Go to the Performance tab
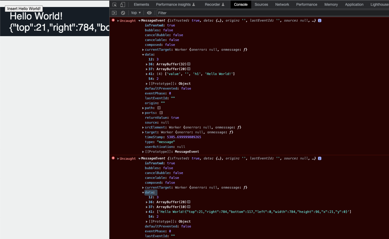The height and width of the screenshot is (239, 389). click(307, 5)
